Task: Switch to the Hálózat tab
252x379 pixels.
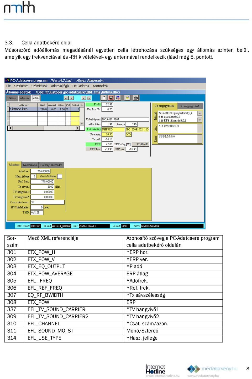Action: (12, 98)
